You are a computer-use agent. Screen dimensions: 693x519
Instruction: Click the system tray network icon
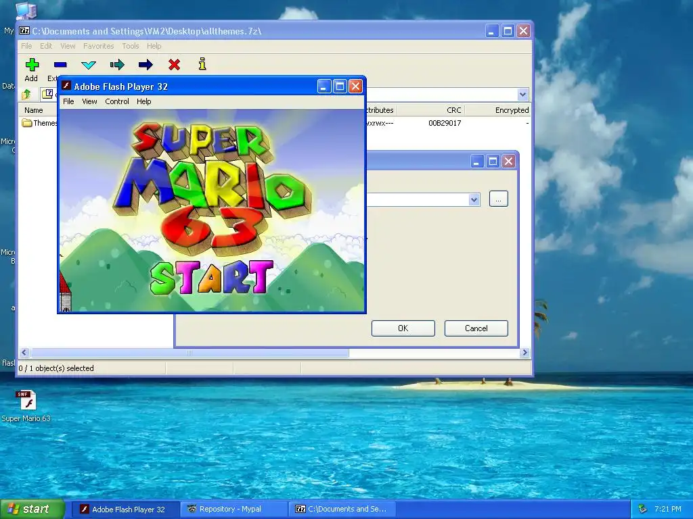643,510
